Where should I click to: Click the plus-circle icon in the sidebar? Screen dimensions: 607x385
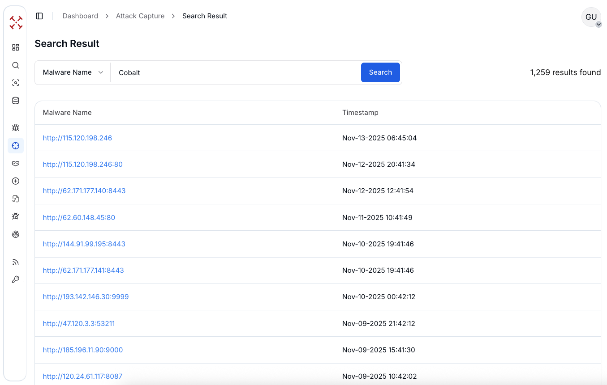(x=15, y=181)
